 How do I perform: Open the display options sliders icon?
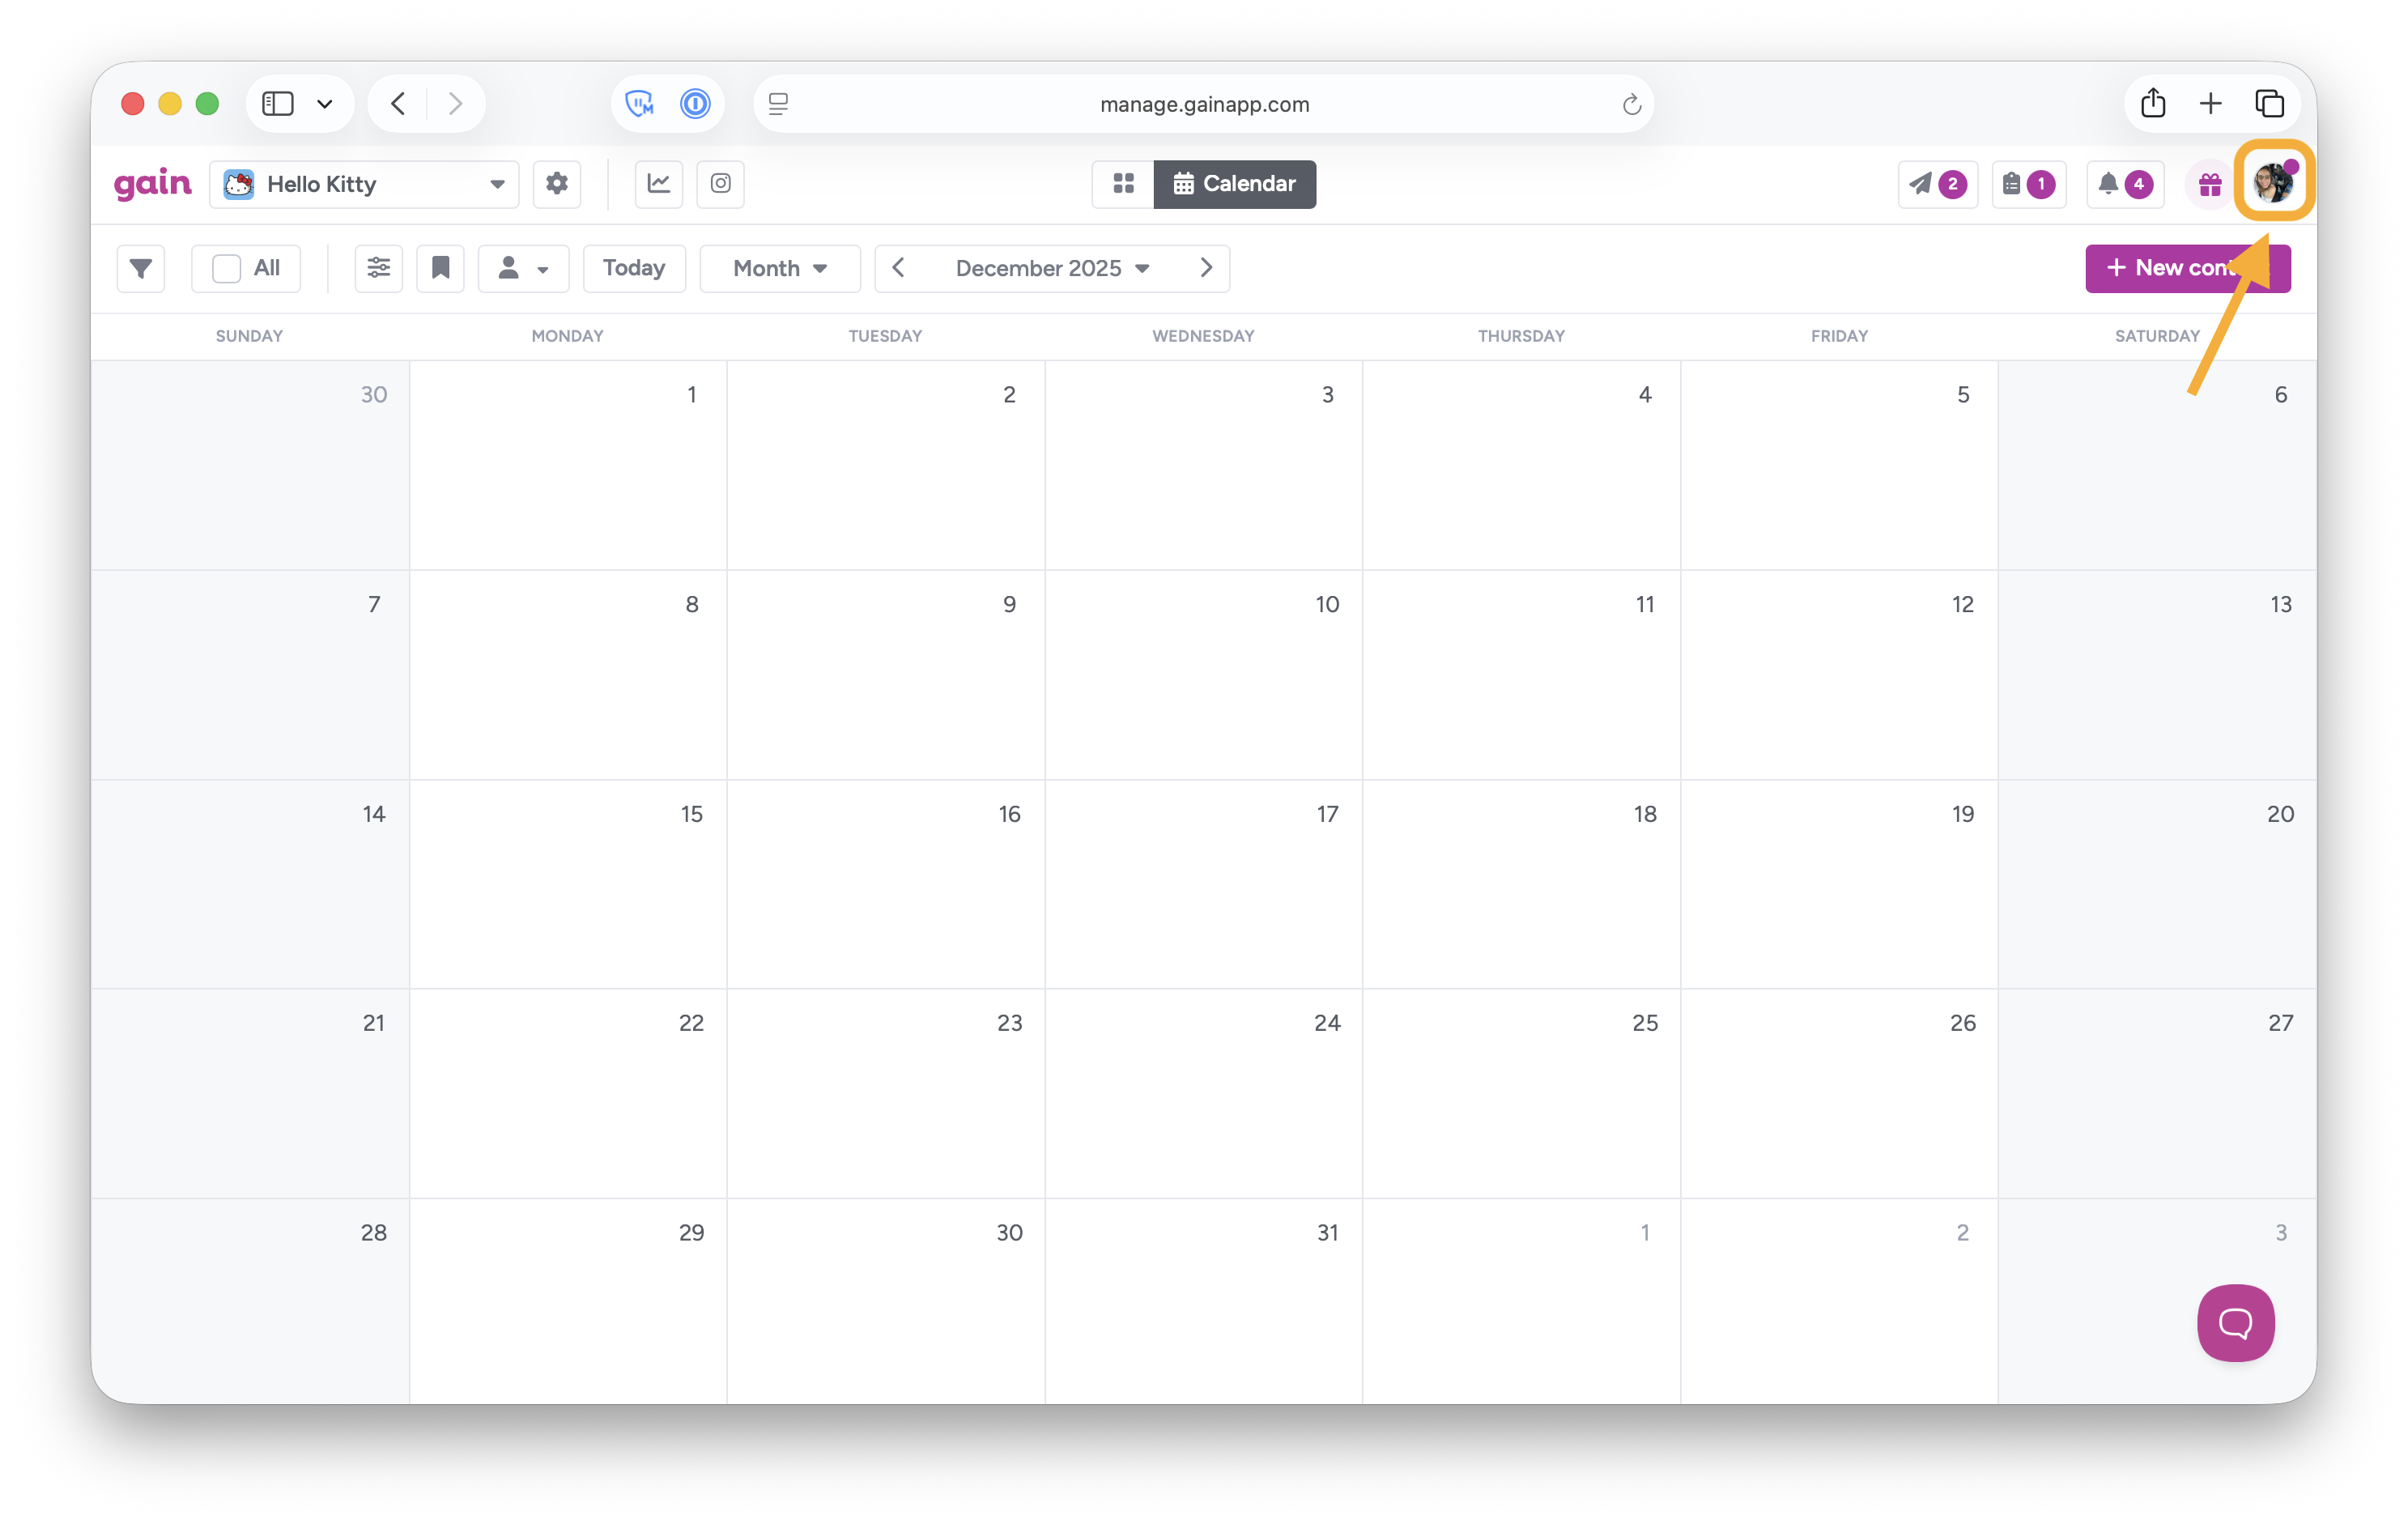(x=378, y=268)
